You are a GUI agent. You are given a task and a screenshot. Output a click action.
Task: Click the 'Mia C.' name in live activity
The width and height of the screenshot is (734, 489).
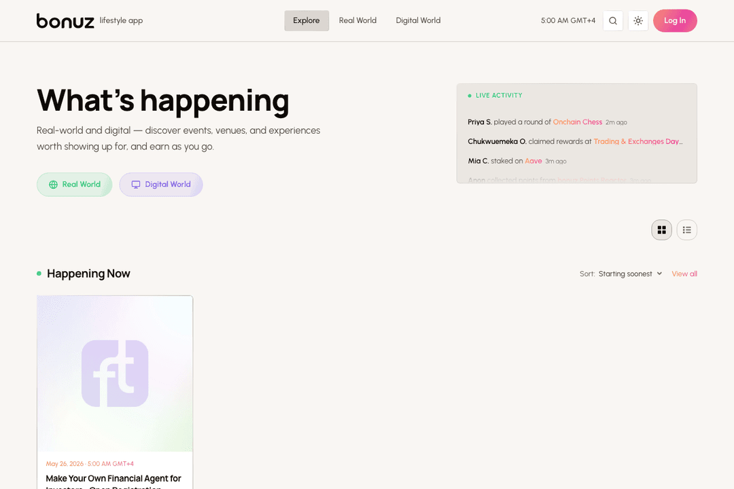click(478, 161)
